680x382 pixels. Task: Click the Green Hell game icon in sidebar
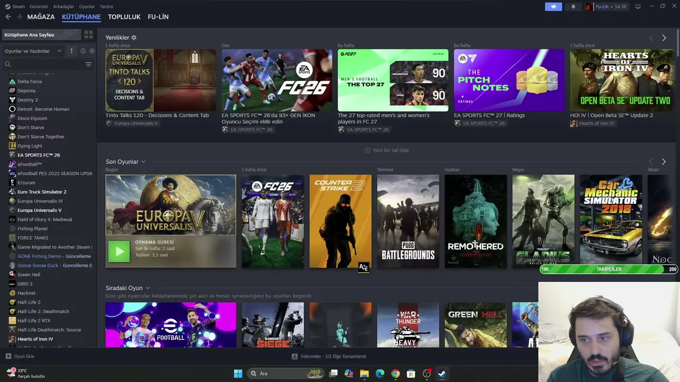(x=12, y=274)
